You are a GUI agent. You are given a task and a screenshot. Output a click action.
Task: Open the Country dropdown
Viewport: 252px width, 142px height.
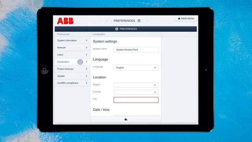tap(136, 92)
